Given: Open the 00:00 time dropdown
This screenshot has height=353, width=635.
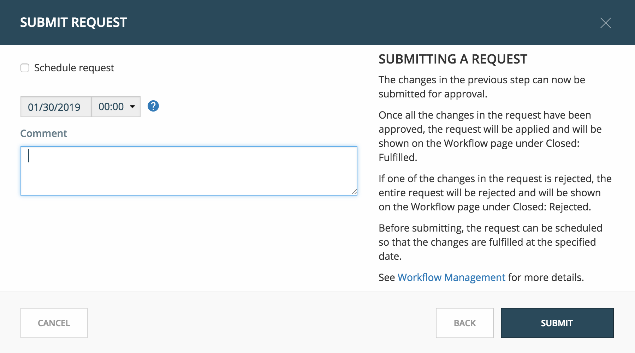Looking at the screenshot, I should click(x=116, y=107).
